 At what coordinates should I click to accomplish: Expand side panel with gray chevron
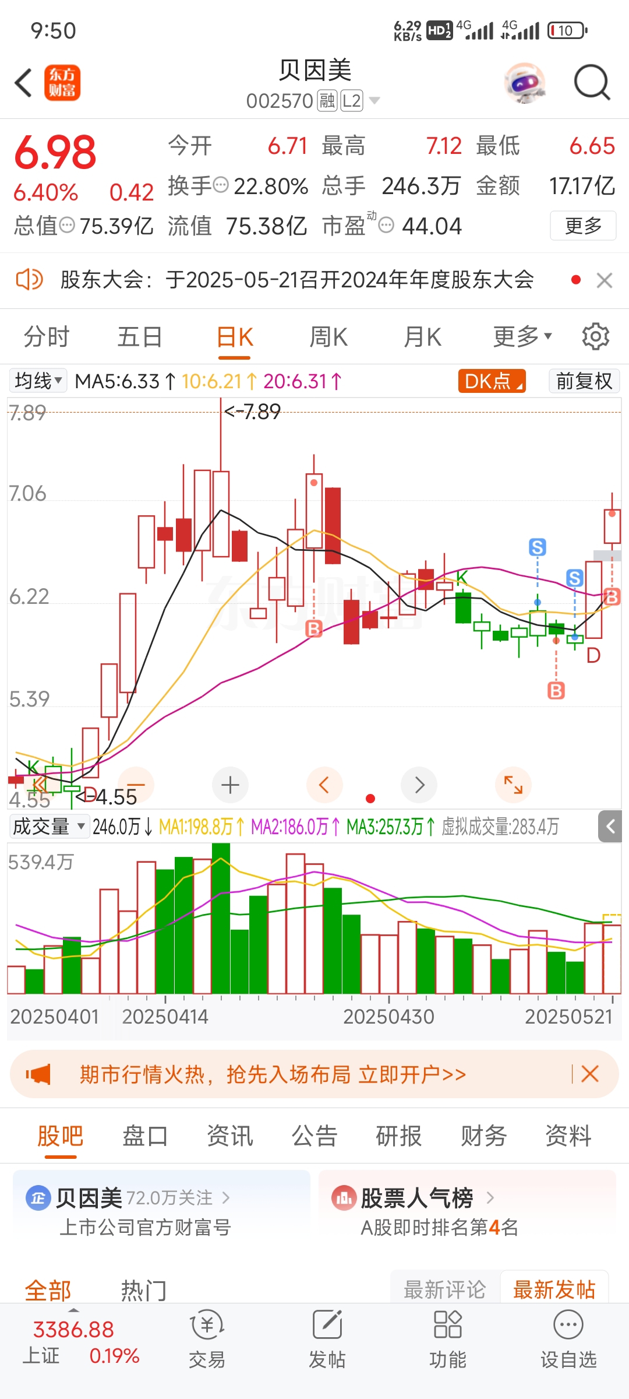610,826
